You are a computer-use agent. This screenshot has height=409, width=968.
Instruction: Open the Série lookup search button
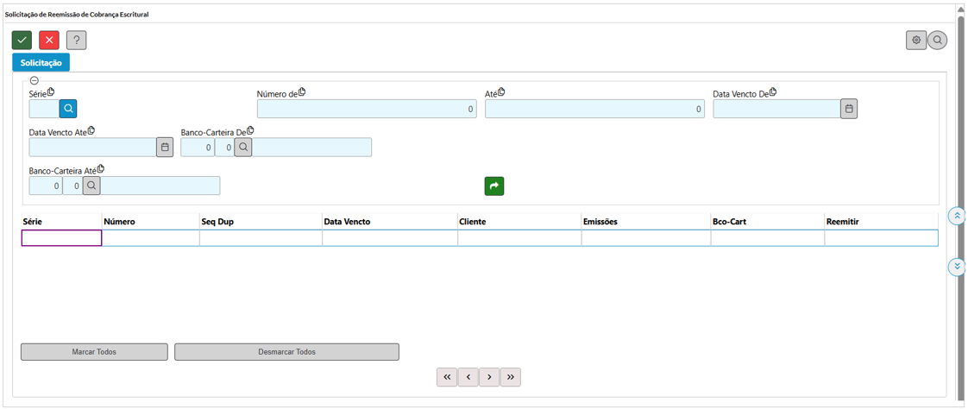pos(68,109)
